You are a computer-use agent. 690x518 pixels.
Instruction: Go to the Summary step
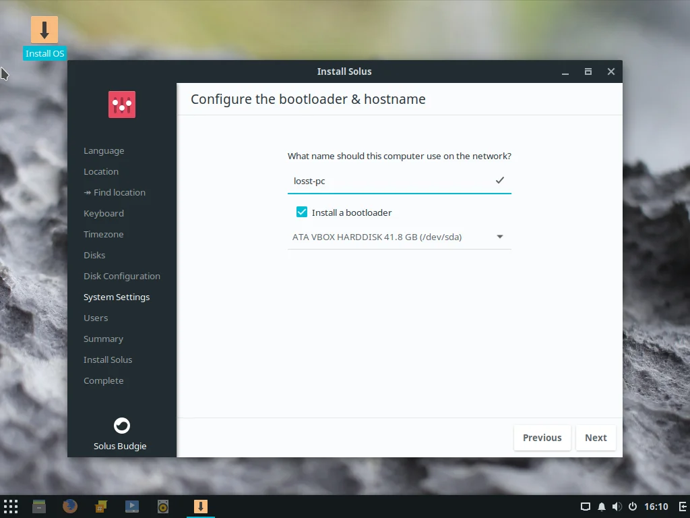103,339
